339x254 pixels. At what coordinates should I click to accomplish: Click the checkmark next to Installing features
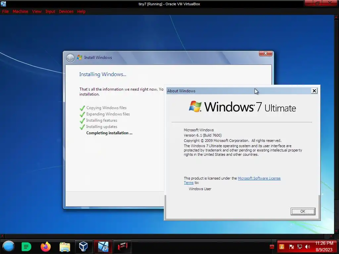tap(82, 120)
